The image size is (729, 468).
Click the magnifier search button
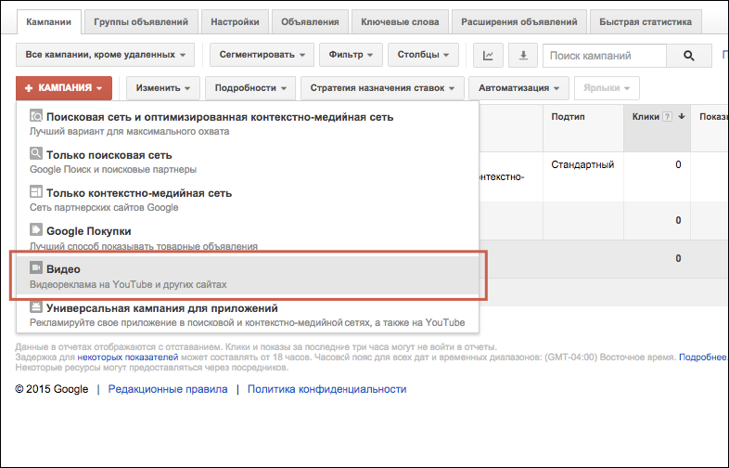688,56
